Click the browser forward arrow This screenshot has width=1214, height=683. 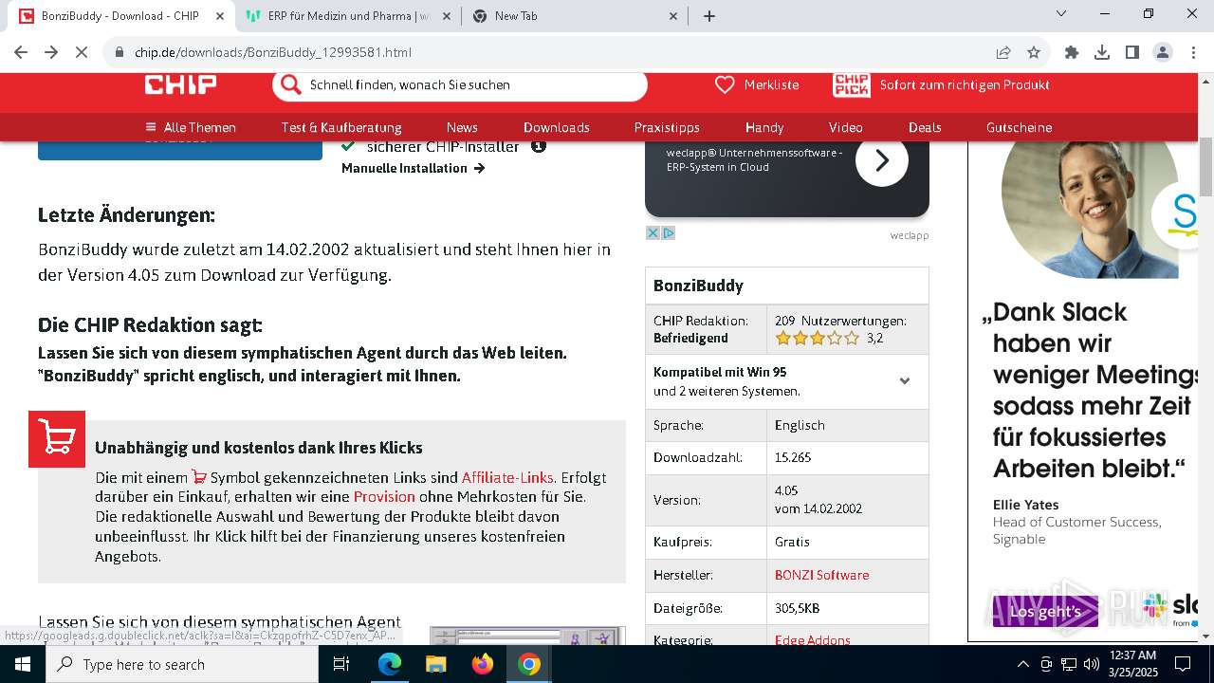tap(51, 52)
